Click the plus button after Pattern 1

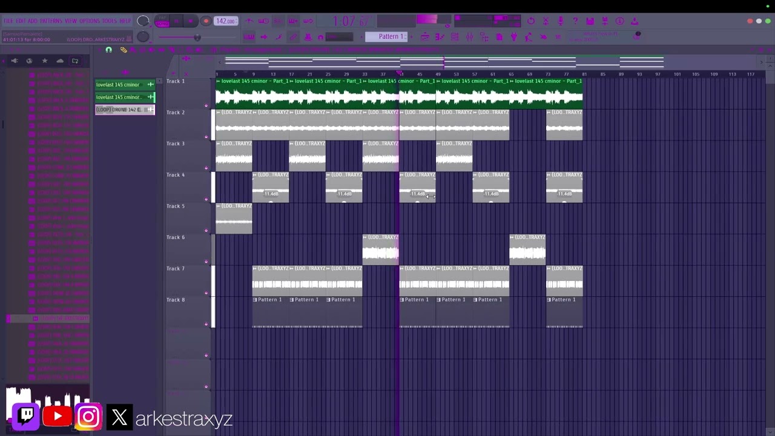[x=412, y=37]
